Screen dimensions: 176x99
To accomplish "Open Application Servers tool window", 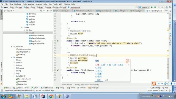I will tap(21, 88).
